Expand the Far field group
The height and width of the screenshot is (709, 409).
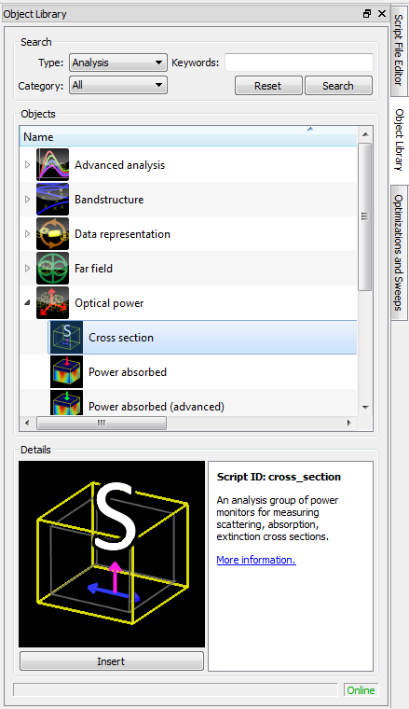click(28, 268)
